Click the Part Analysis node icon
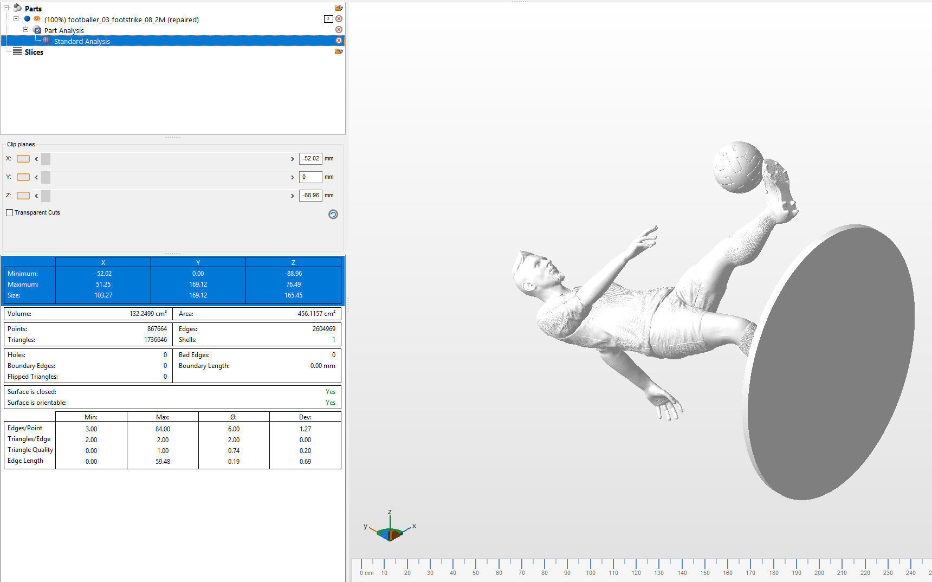The height and width of the screenshot is (582, 932). [x=37, y=30]
